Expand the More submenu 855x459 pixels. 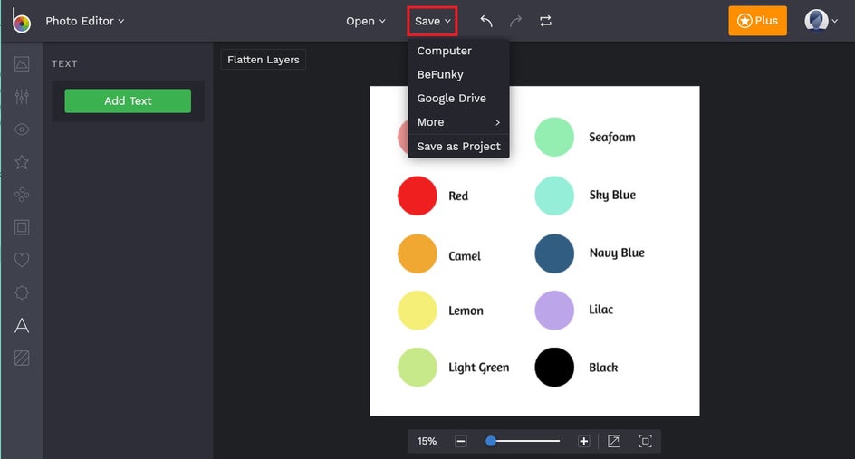[458, 122]
